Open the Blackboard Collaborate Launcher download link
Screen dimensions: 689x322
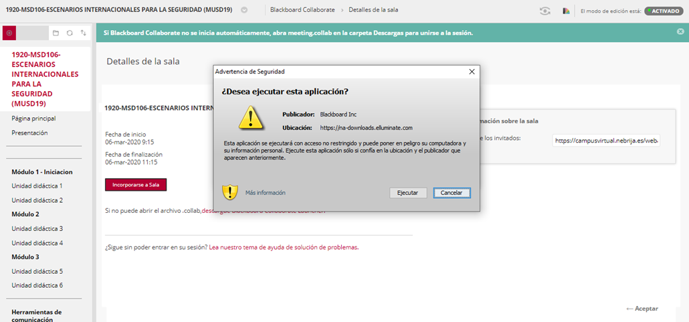coord(264,211)
